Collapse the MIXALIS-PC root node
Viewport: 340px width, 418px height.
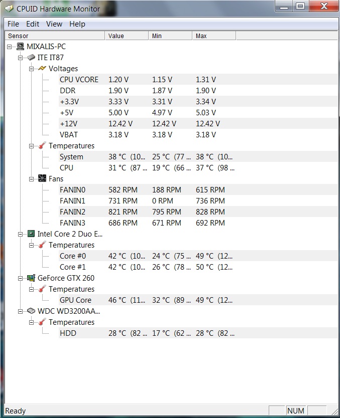(x=10, y=47)
